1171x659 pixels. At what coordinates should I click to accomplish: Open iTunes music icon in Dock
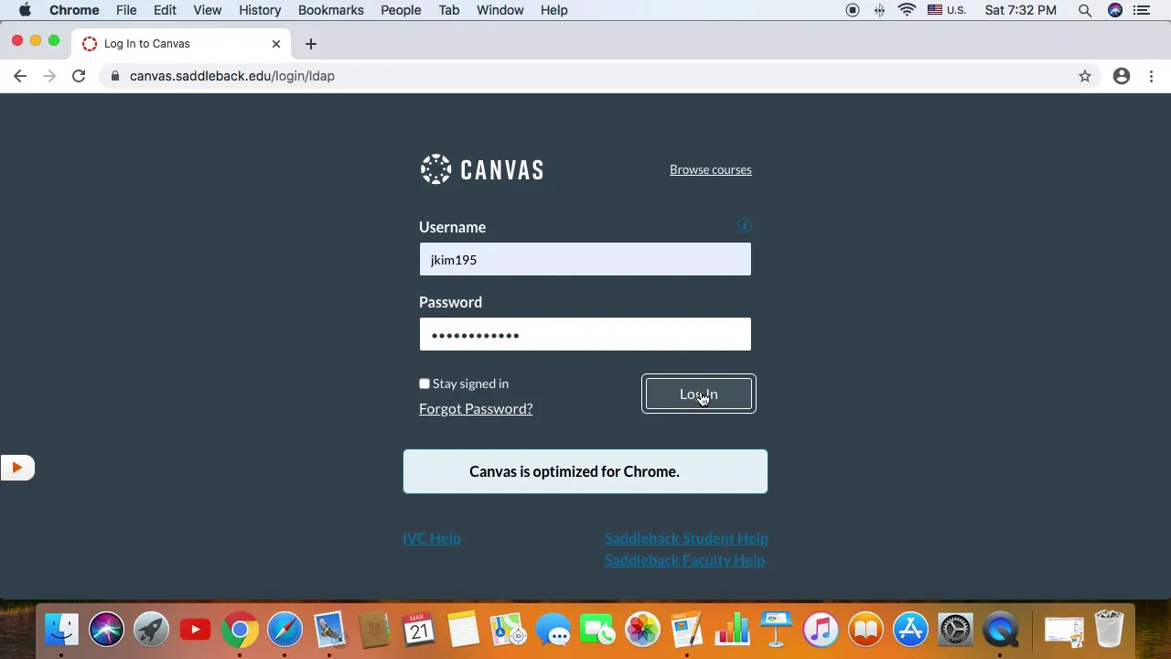(x=822, y=630)
